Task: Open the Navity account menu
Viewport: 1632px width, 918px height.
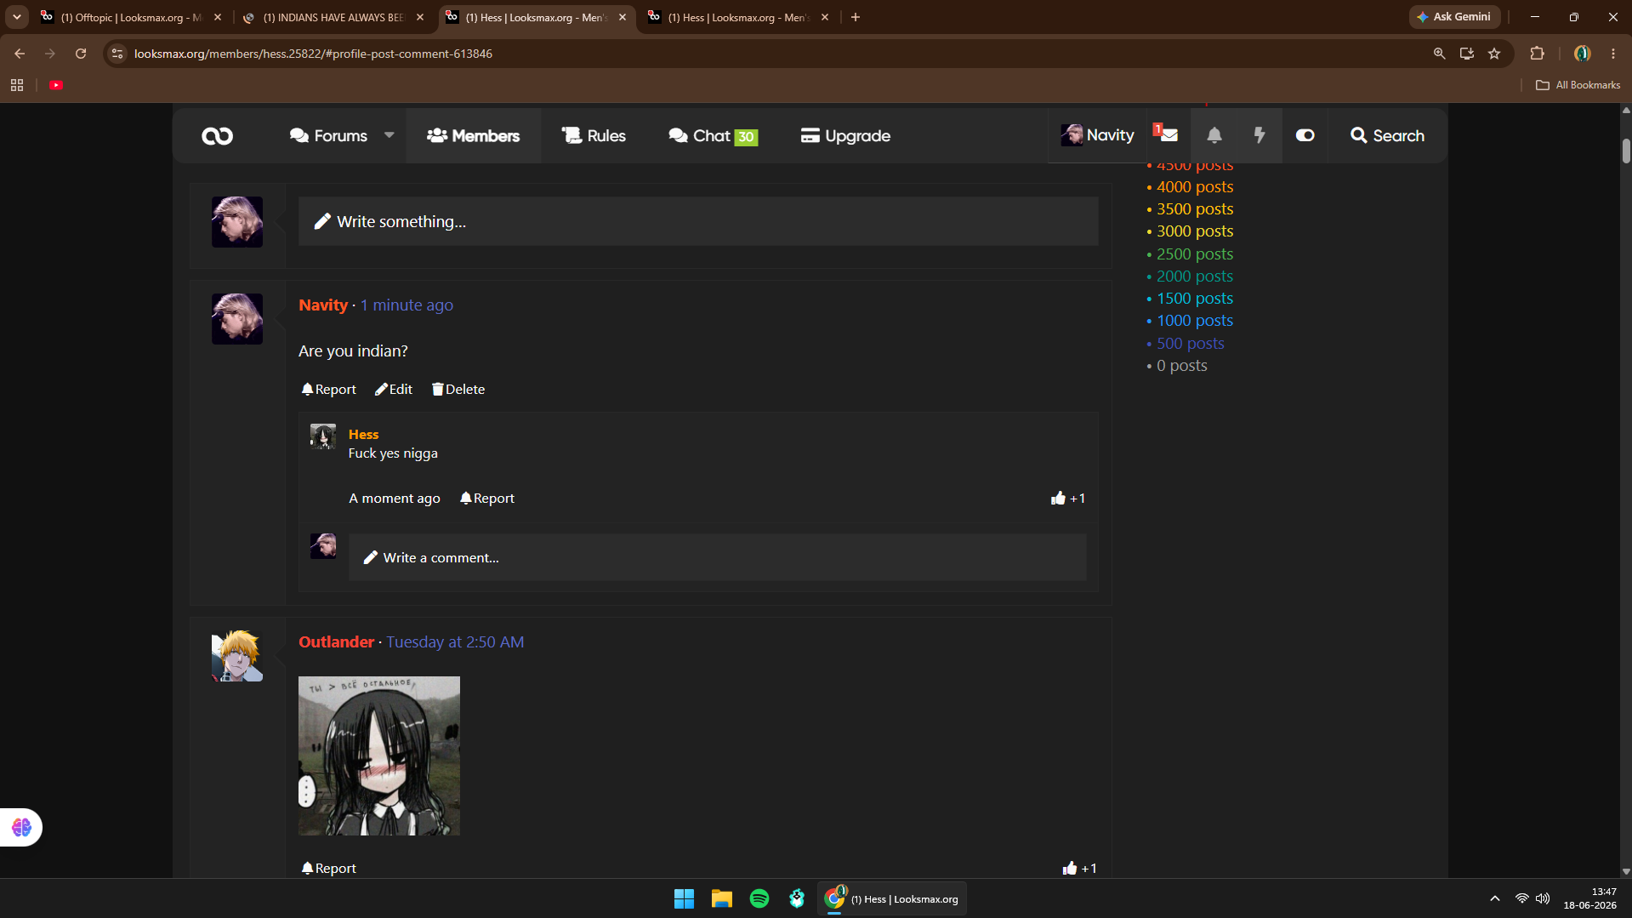Action: [1097, 135]
